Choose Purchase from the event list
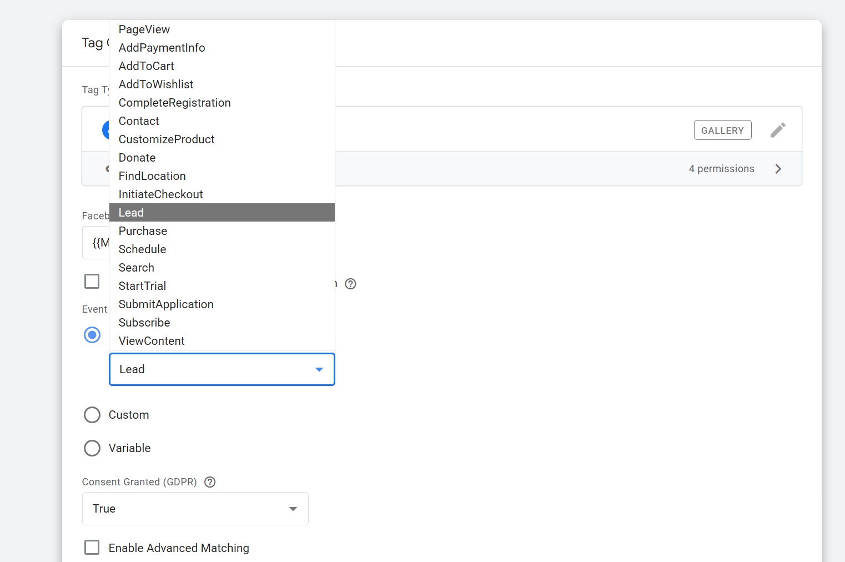Screen dimensions: 845x562 tap(143, 231)
